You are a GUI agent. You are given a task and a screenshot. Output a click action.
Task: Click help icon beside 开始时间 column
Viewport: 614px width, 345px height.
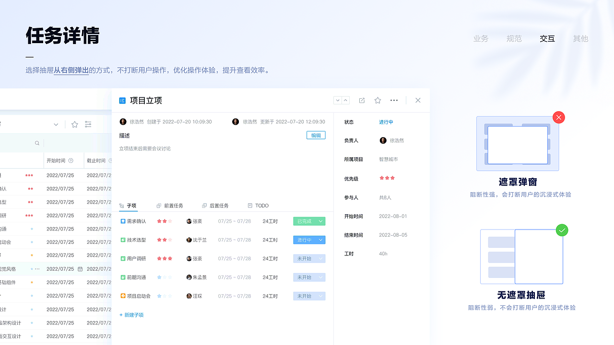tap(71, 161)
